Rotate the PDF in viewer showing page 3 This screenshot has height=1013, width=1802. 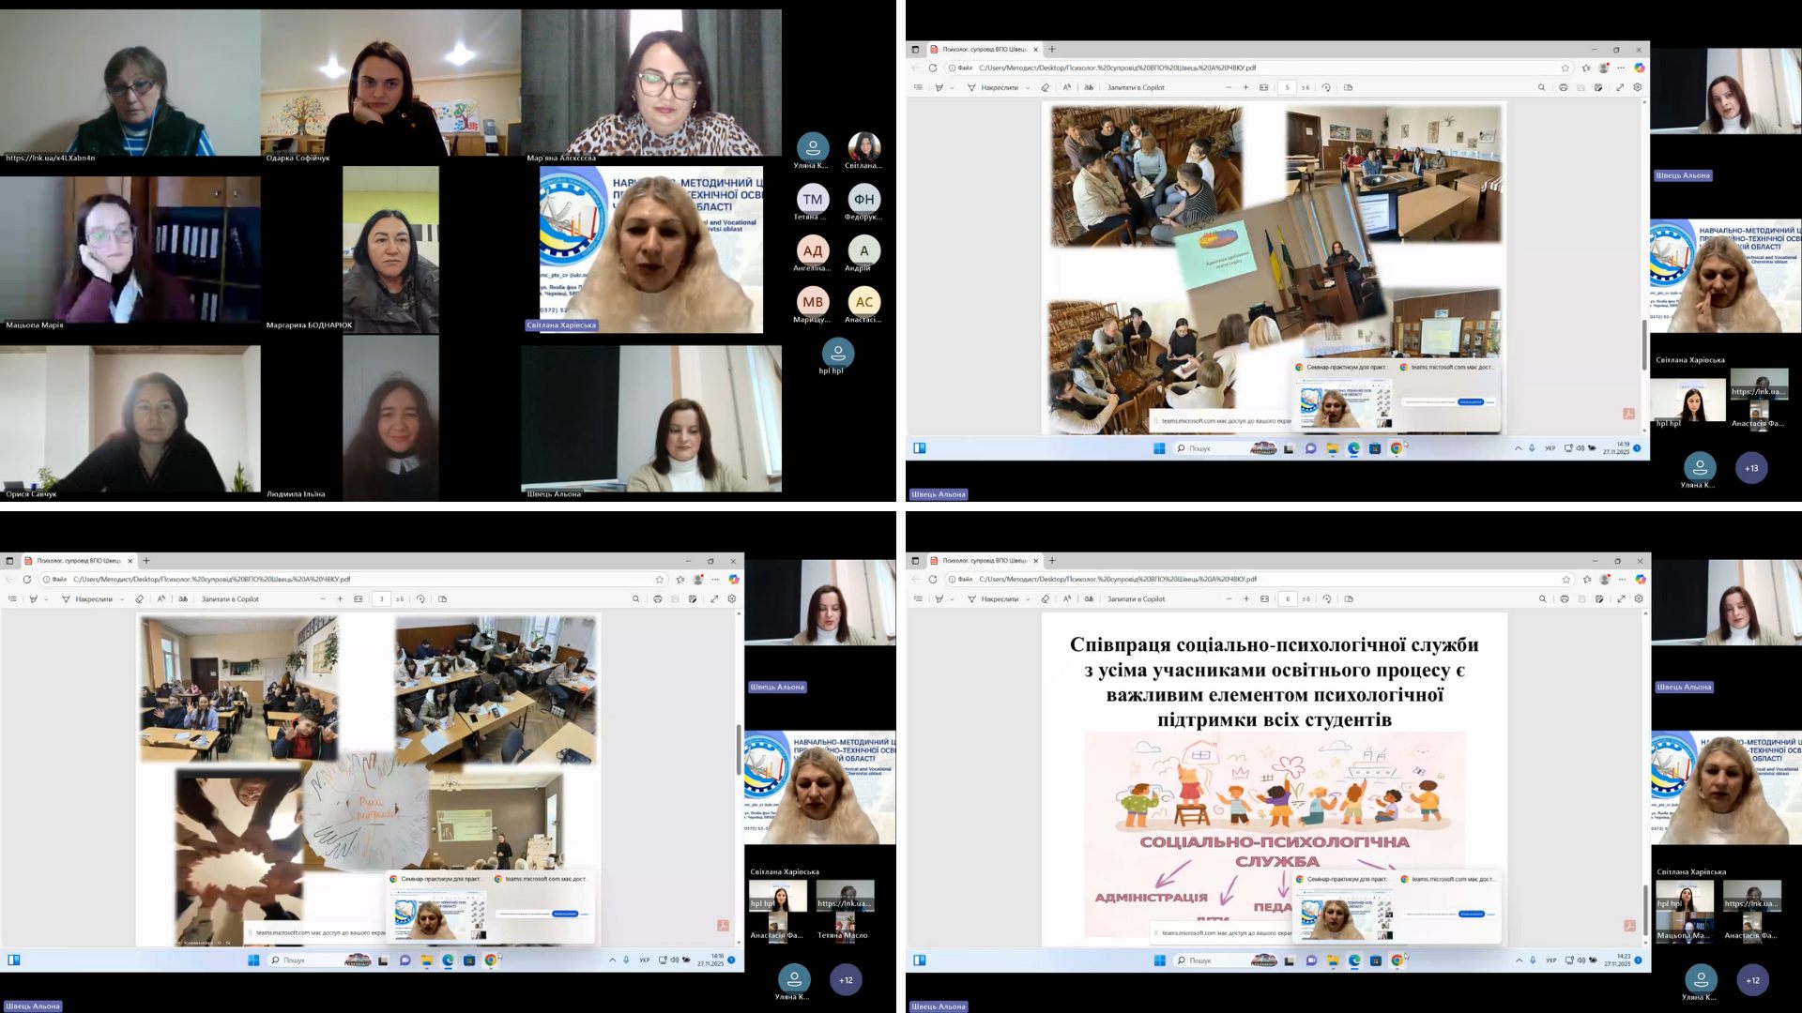(x=420, y=598)
